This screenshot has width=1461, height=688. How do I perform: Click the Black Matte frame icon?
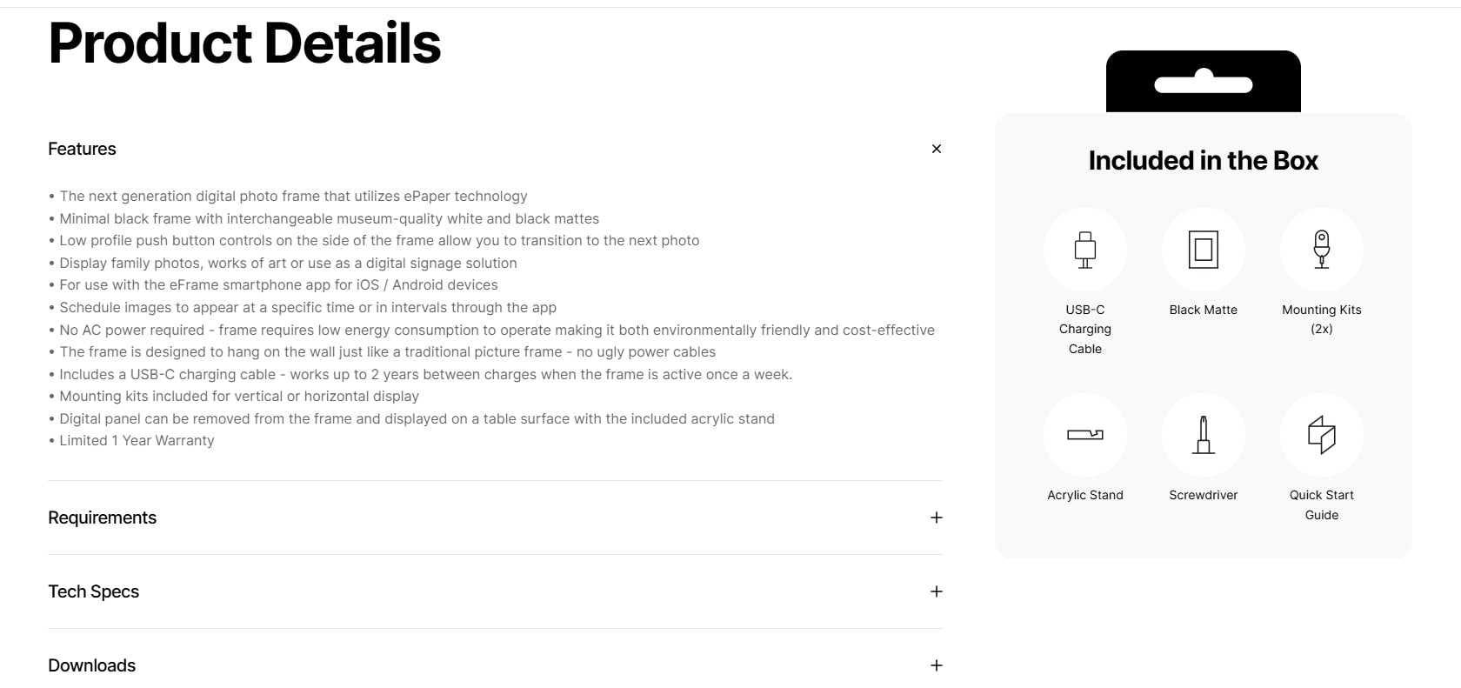tap(1203, 250)
